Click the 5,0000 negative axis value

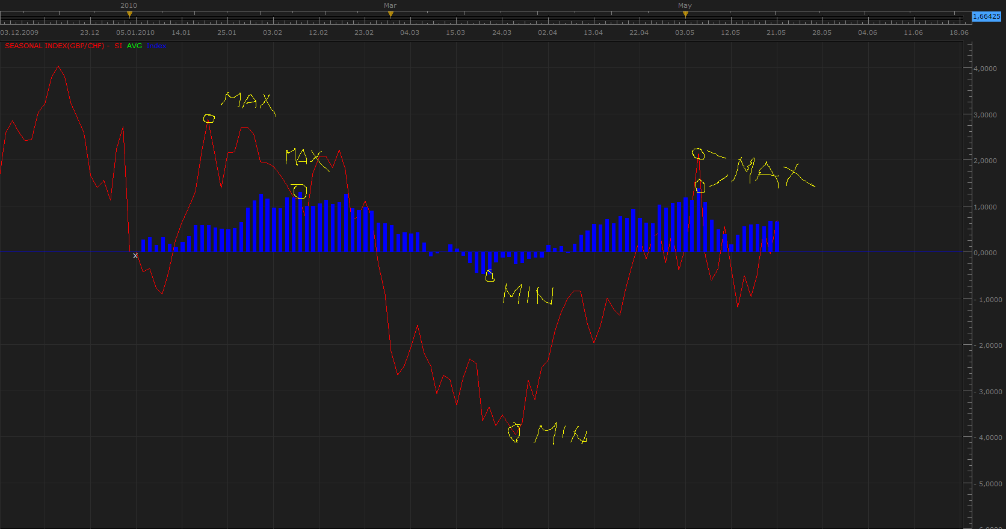(987, 484)
